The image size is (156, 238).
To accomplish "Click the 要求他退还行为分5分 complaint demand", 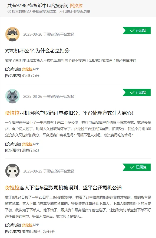I will click(x=38, y=231).
